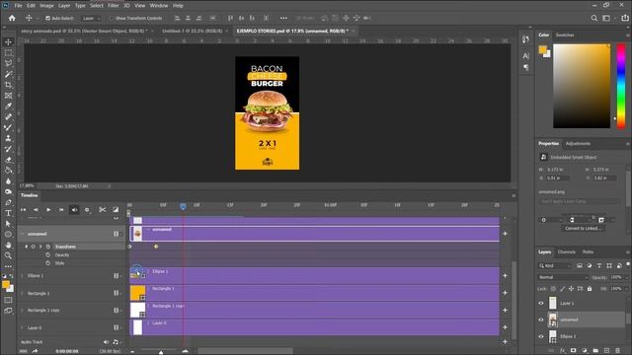Expand the Rectangle 1 copy timeline track
632x355 pixels.
(22, 311)
